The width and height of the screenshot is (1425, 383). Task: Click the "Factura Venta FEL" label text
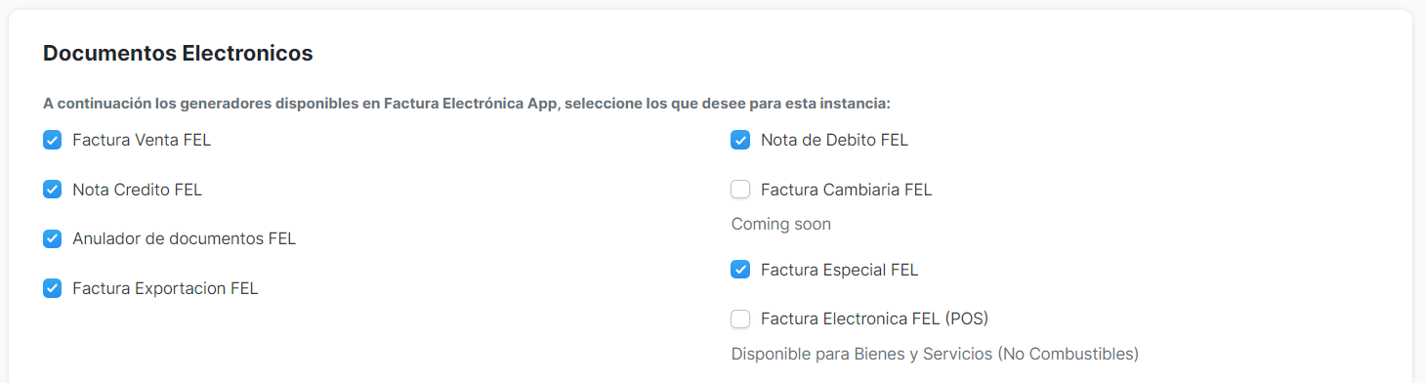click(142, 140)
